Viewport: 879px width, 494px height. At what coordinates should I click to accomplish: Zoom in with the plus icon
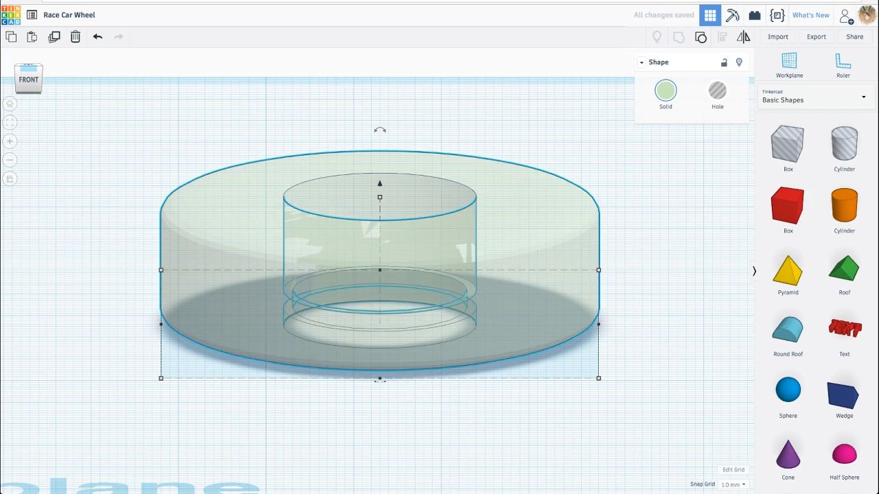pyautogui.click(x=10, y=141)
